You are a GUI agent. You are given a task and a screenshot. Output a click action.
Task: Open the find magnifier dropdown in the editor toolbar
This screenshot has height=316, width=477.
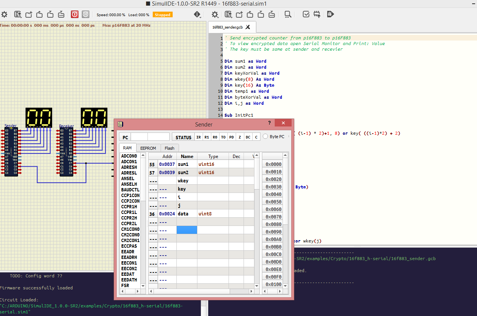point(288,15)
